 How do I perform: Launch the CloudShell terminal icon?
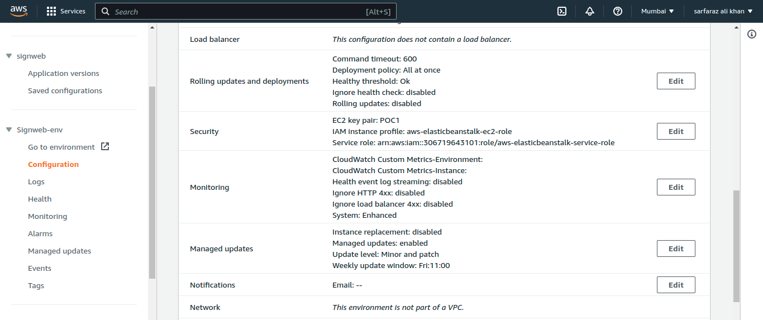click(x=562, y=11)
